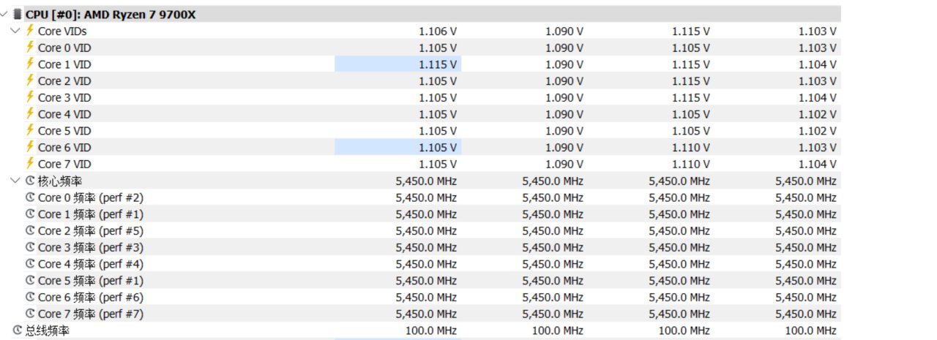937x340 pixels.
Task: Select the Core 2 频率 (perf #5) row
Action: tap(91, 231)
